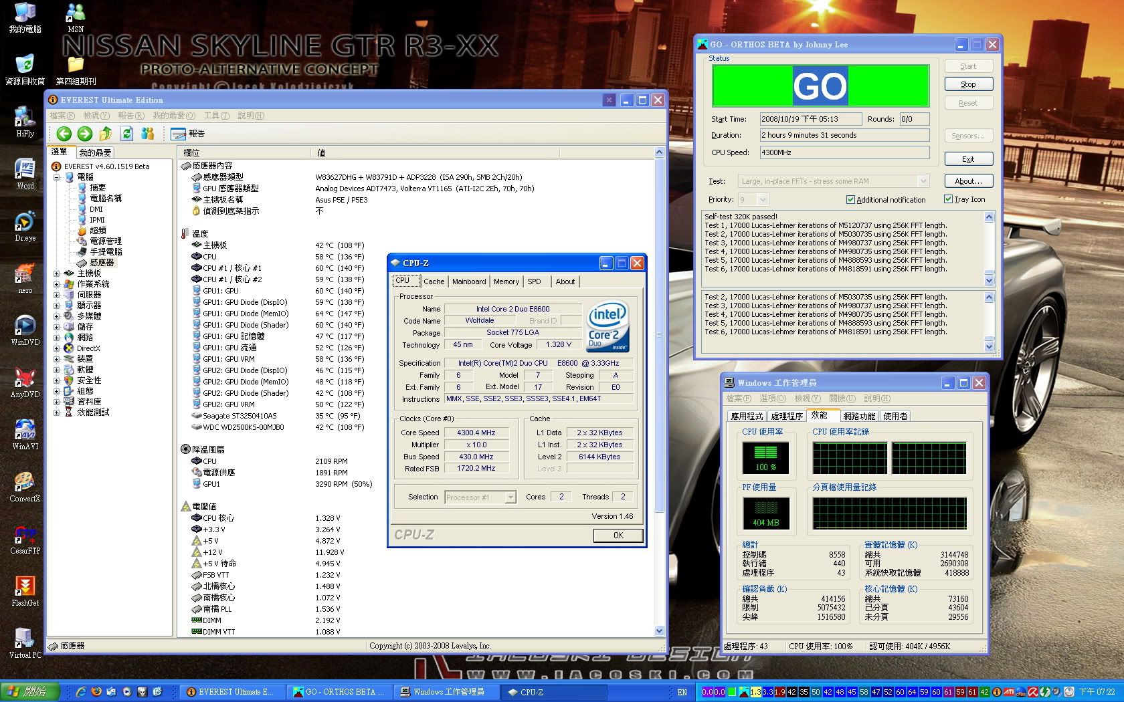
Task: Click the green GO status bar in ORTHOS
Action: [820, 86]
